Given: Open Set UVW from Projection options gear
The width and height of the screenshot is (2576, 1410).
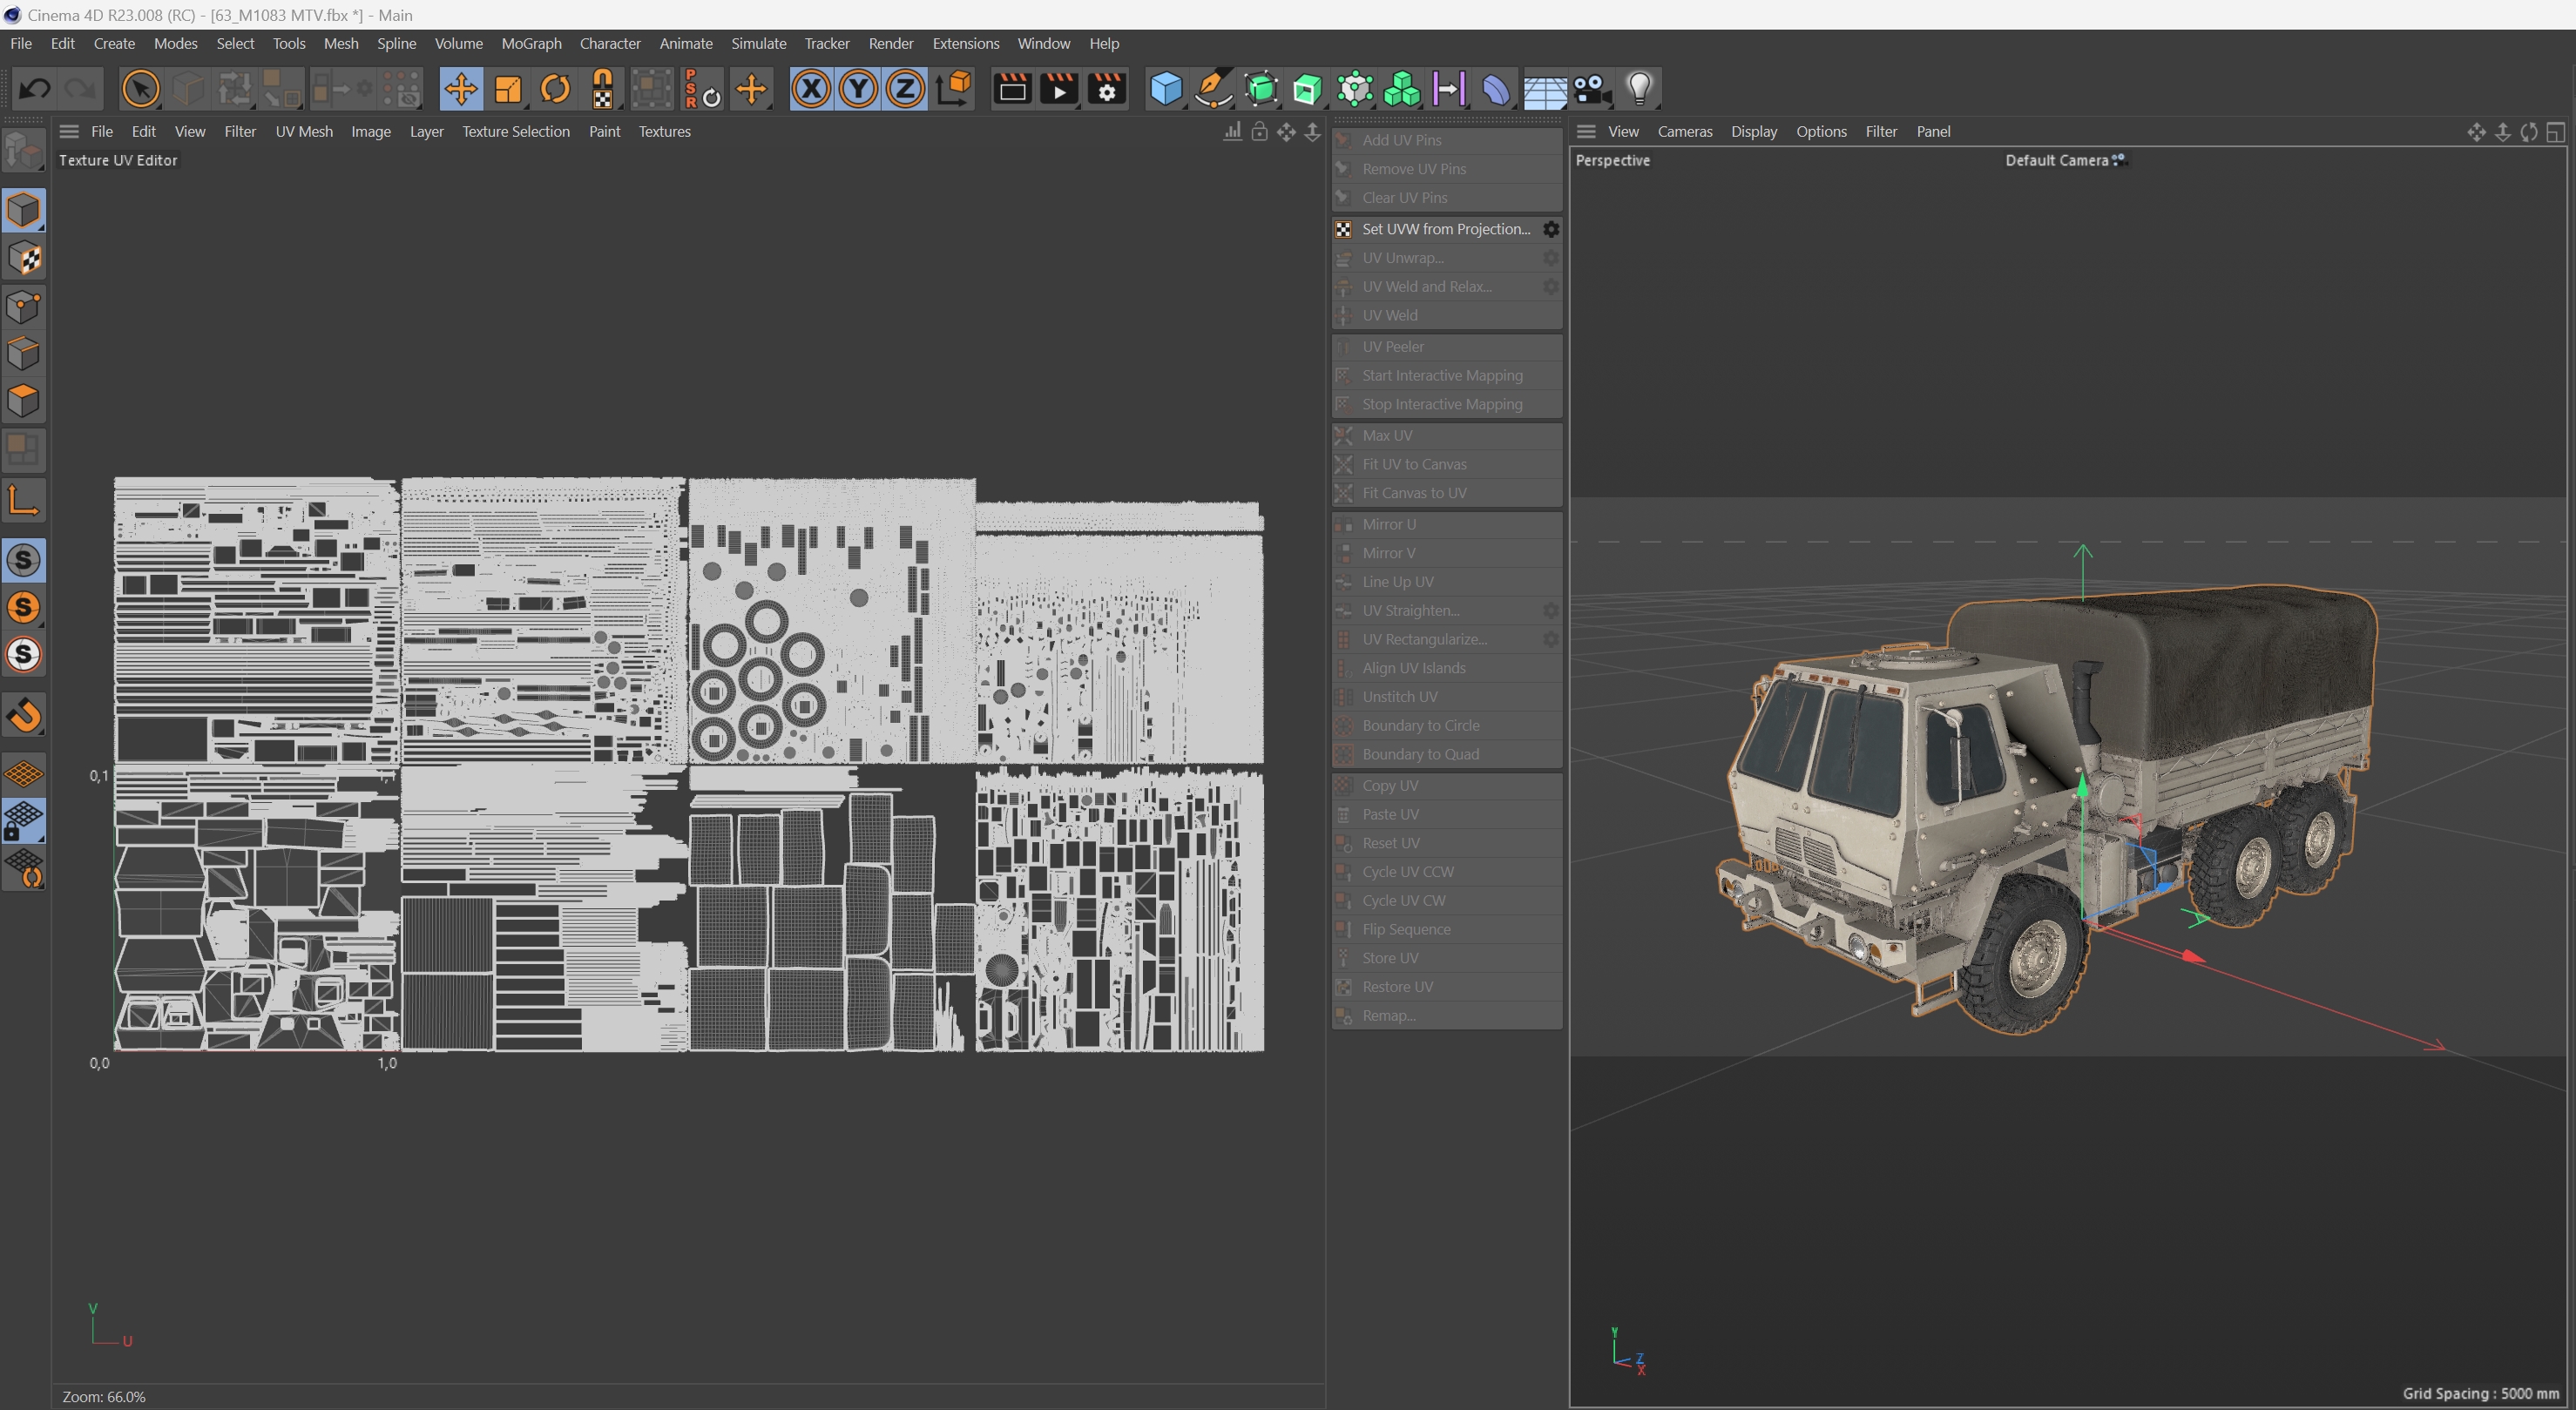Looking at the screenshot, I should click(1550, 229).
